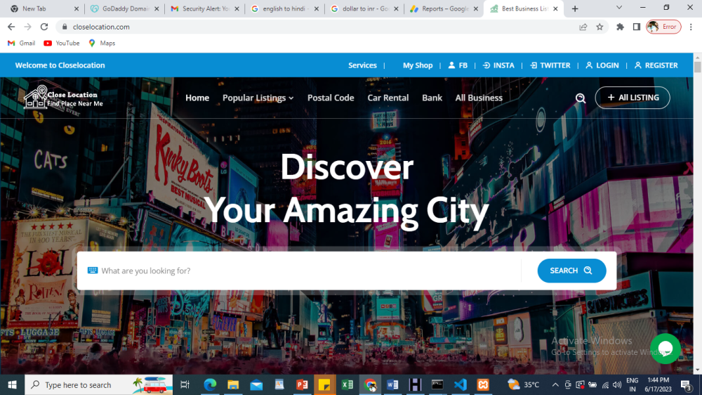
Task: Show hidden system tray icons
Action: [x=555, y=384]
